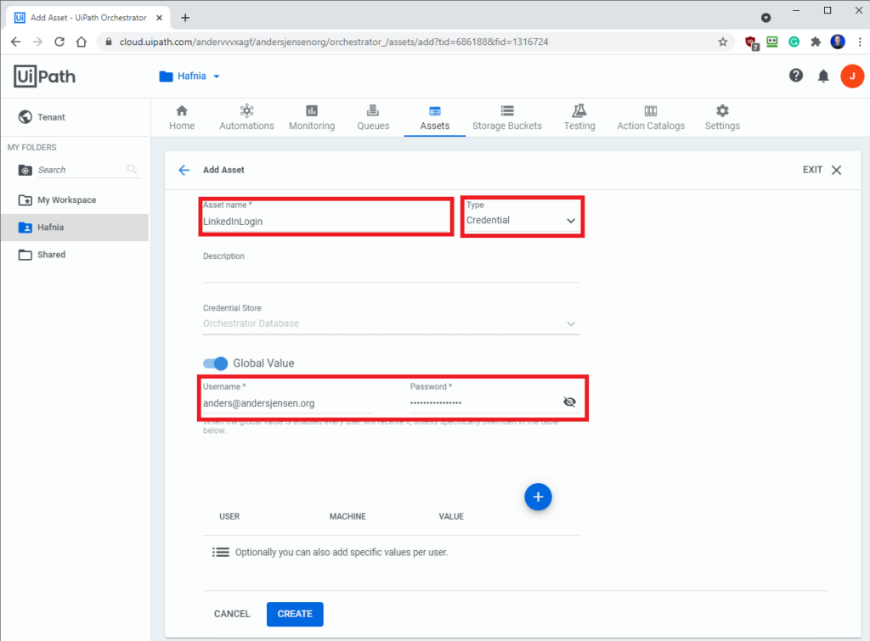Open the Action Catalogs tab

tap(651, 117)
